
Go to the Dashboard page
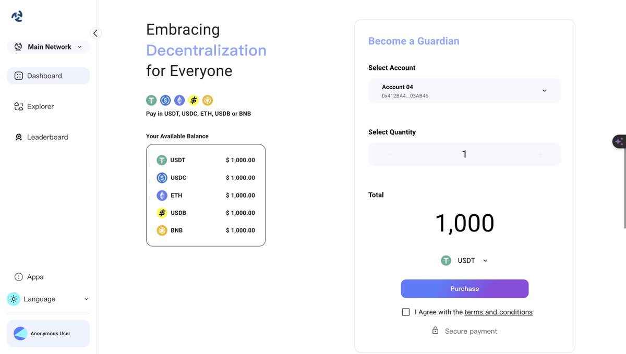(x=48, y=76)
